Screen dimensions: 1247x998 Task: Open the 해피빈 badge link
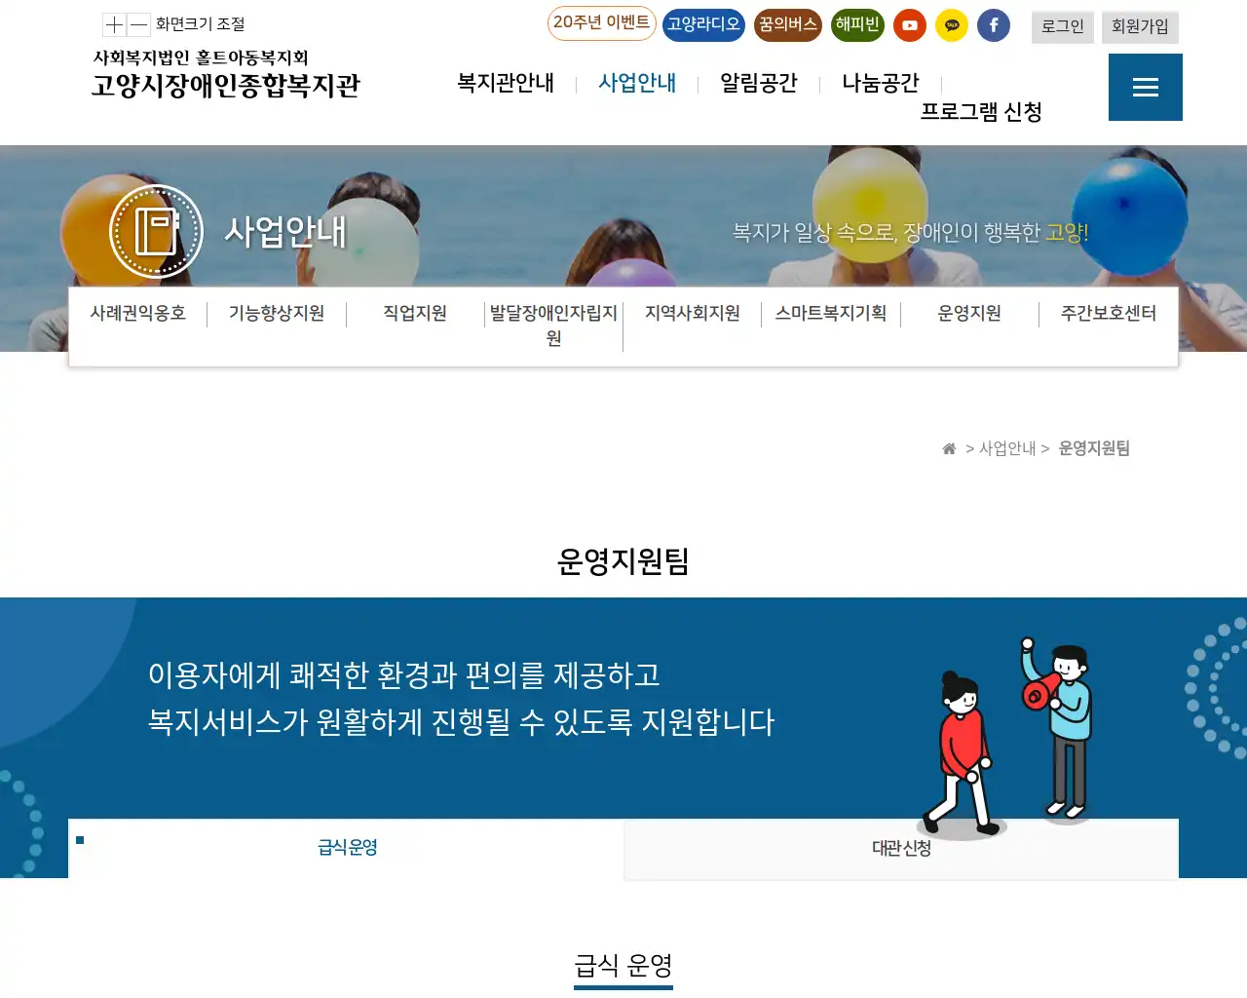tap(857, 24)
